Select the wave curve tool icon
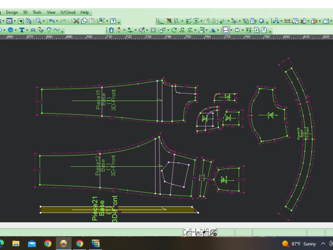333x250 pixels. coord(56,30)
